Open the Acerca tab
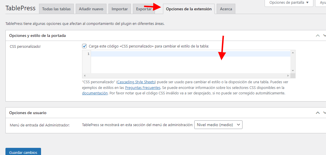Viewport: 326px width, 155px height. [x=226, y=9]
